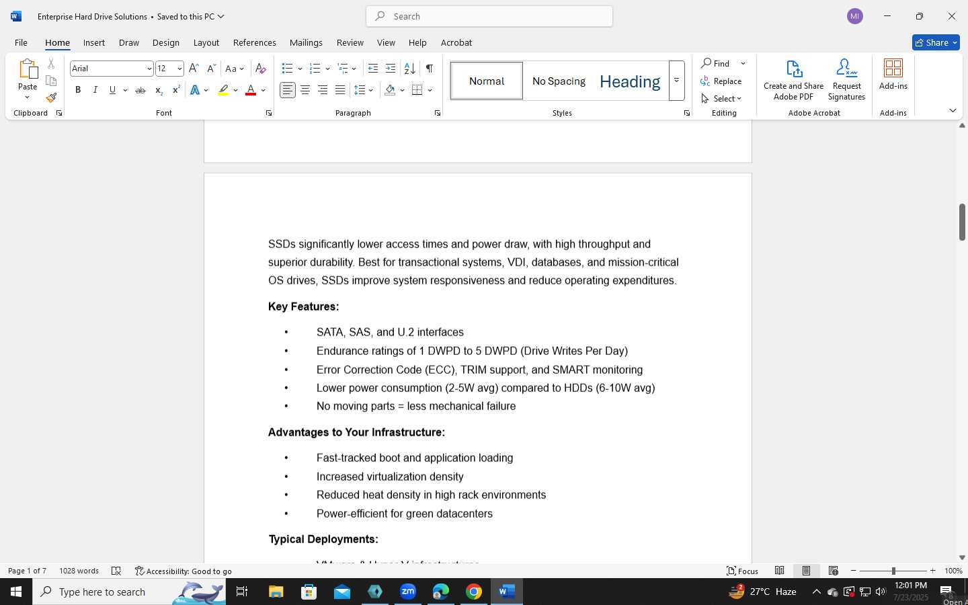Click the Clear All Formatting icon
This screenshot has height=605, width=968.
(x=261, y=69)
